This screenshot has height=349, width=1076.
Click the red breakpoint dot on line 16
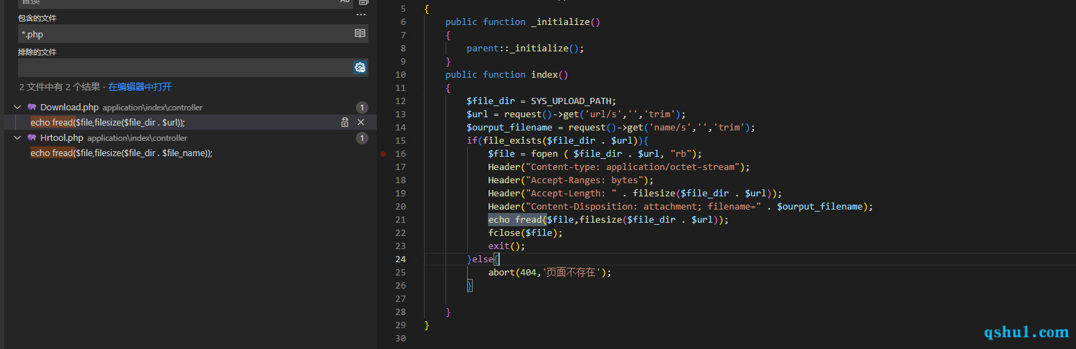point(383,154)
